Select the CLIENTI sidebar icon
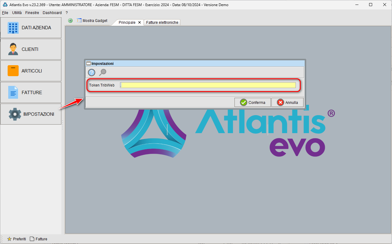The height and width of the screenshot is (244, 392). (31, 49)
